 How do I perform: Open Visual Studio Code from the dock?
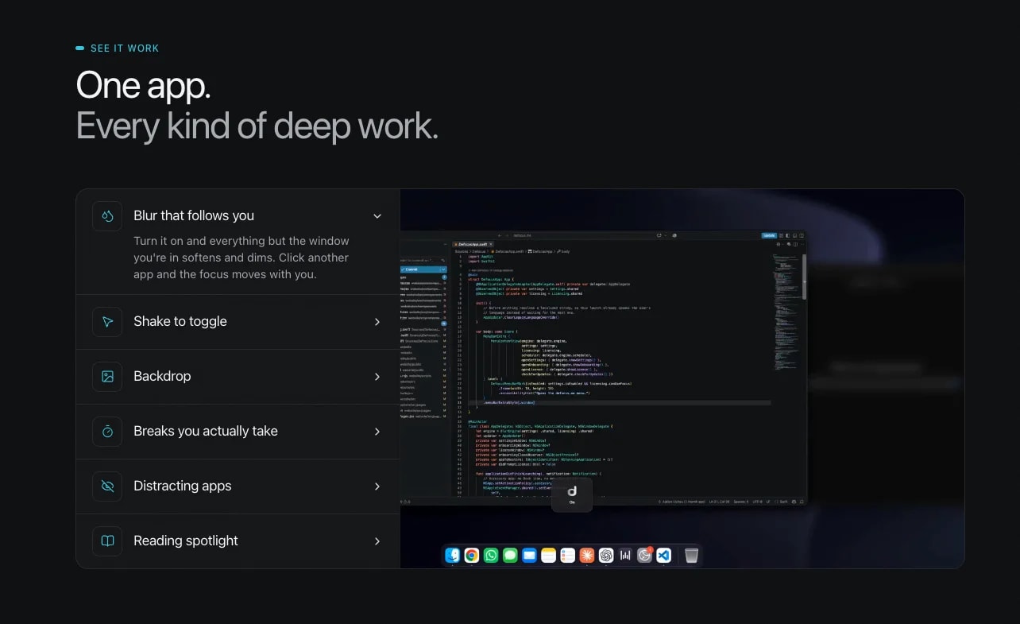(664, 556)
